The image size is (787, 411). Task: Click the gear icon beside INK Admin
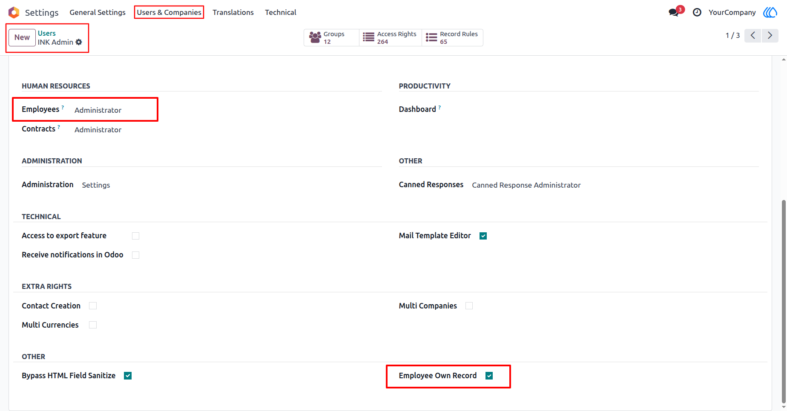click(79, 42)
